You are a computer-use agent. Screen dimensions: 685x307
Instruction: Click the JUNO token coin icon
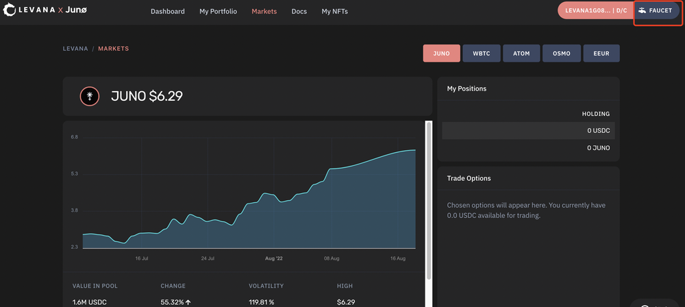(x=90, y=96)
